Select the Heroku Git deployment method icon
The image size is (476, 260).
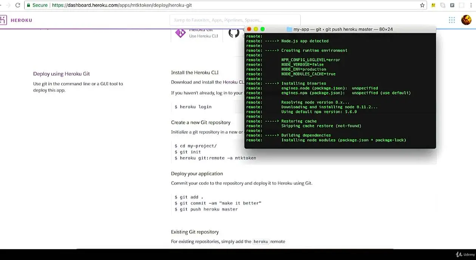[x=181, y=33]
